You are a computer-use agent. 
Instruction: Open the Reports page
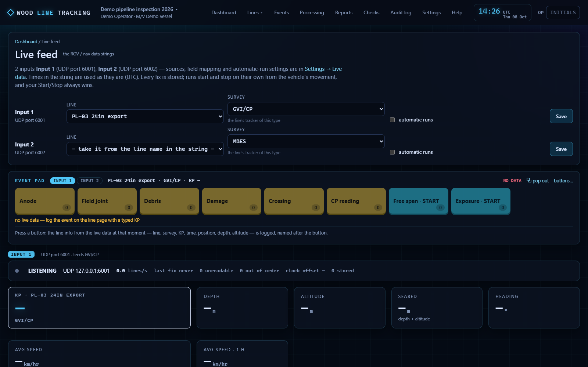(344, 12)
